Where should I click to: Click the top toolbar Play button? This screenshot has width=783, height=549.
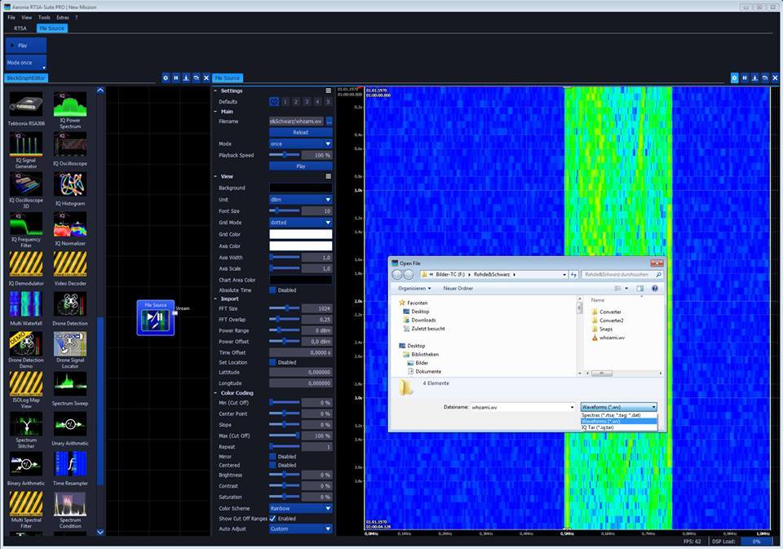[26, 46]
